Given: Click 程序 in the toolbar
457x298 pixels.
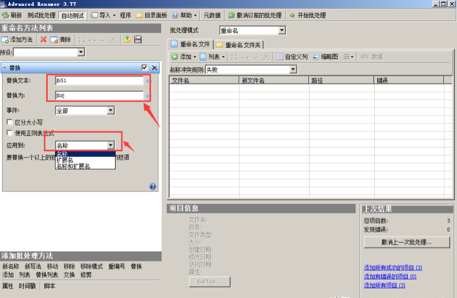Looking at the screenshot, I should [126, 15].
